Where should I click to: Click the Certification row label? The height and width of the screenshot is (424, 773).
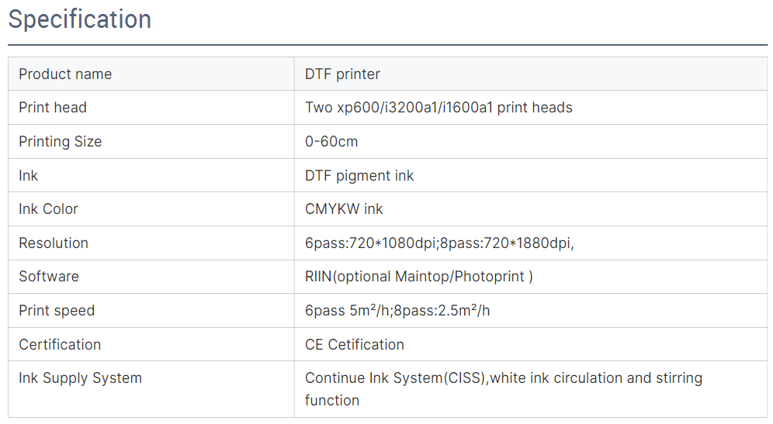click(x=60, y=345)
